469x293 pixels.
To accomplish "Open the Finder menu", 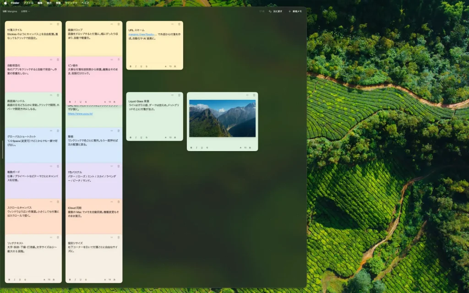I will point(15,3).
